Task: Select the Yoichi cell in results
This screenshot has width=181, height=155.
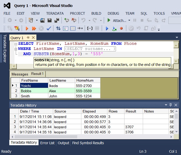Action: pyautogui.click(x=34, y=86)
